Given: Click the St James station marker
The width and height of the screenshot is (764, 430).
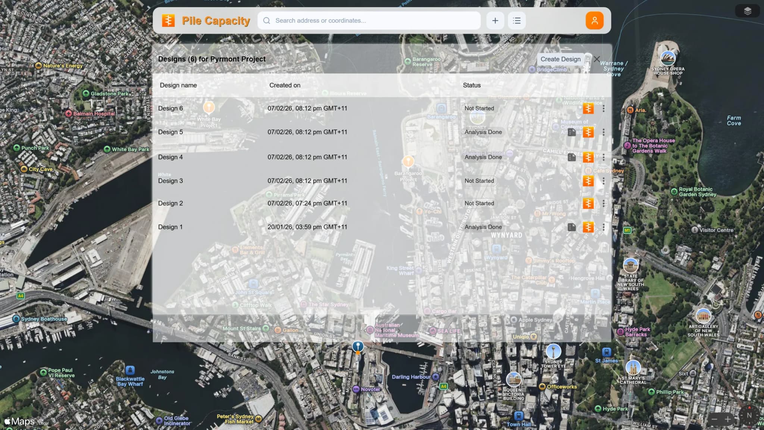Looking at the screenshot, I should point(607,352).
